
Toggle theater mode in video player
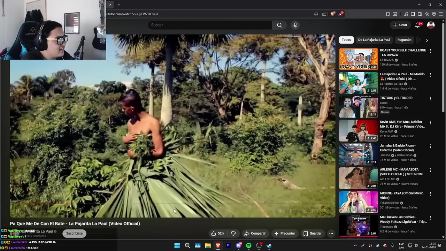[x=315, y=211]
